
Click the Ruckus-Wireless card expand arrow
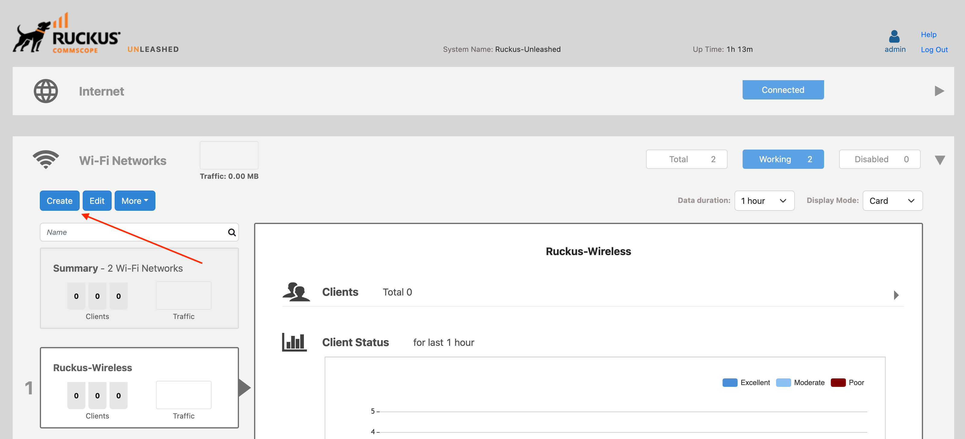coord(244,387)
